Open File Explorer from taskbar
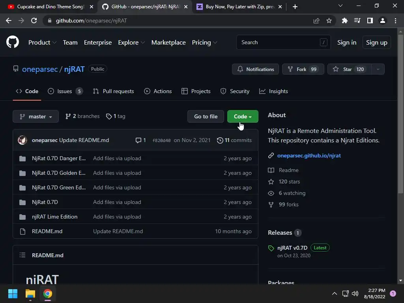 30,294
